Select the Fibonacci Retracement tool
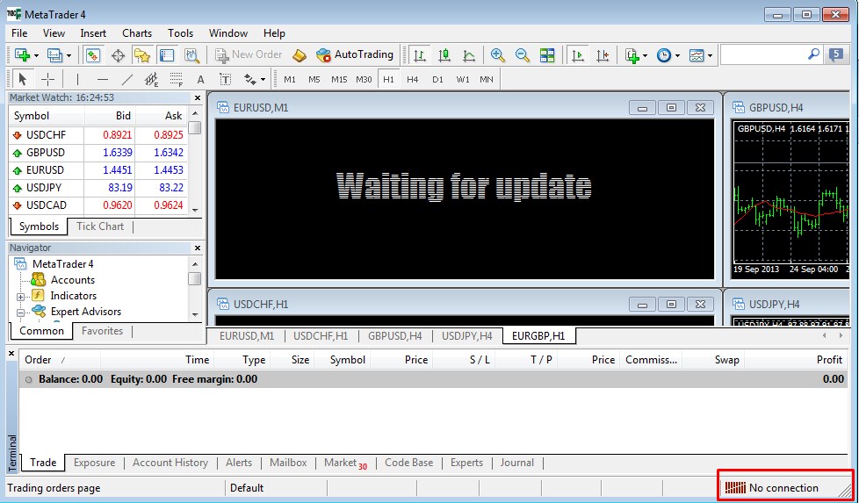Viewport: 859px width, 503px height. [x=177, y=79]
